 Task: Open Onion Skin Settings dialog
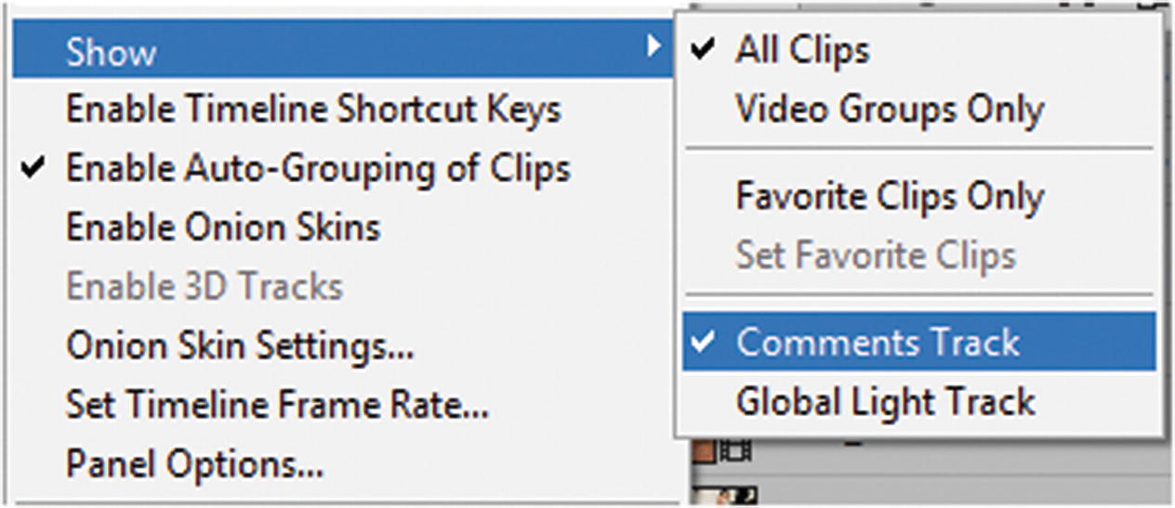tap(240, 345)
